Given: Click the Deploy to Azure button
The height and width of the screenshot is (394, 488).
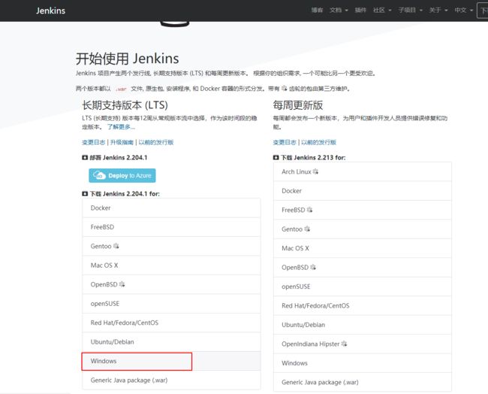Looking at the screenshot, I should [x=122, y=175].
